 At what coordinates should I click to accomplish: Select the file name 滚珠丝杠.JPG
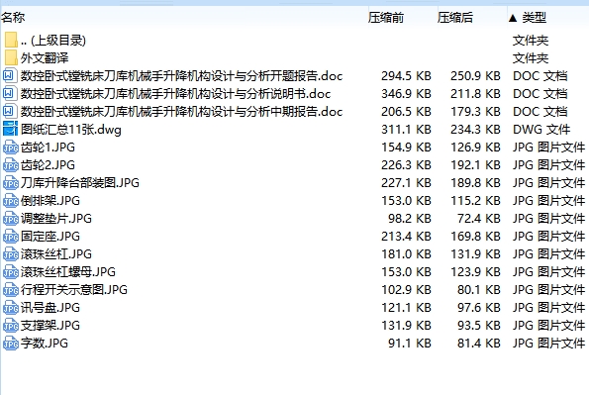pyautogui.click(x=56, y=254)
